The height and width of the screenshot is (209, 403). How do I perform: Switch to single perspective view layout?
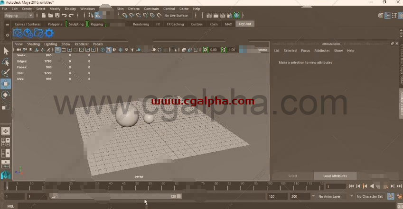[x=6, y=131]
